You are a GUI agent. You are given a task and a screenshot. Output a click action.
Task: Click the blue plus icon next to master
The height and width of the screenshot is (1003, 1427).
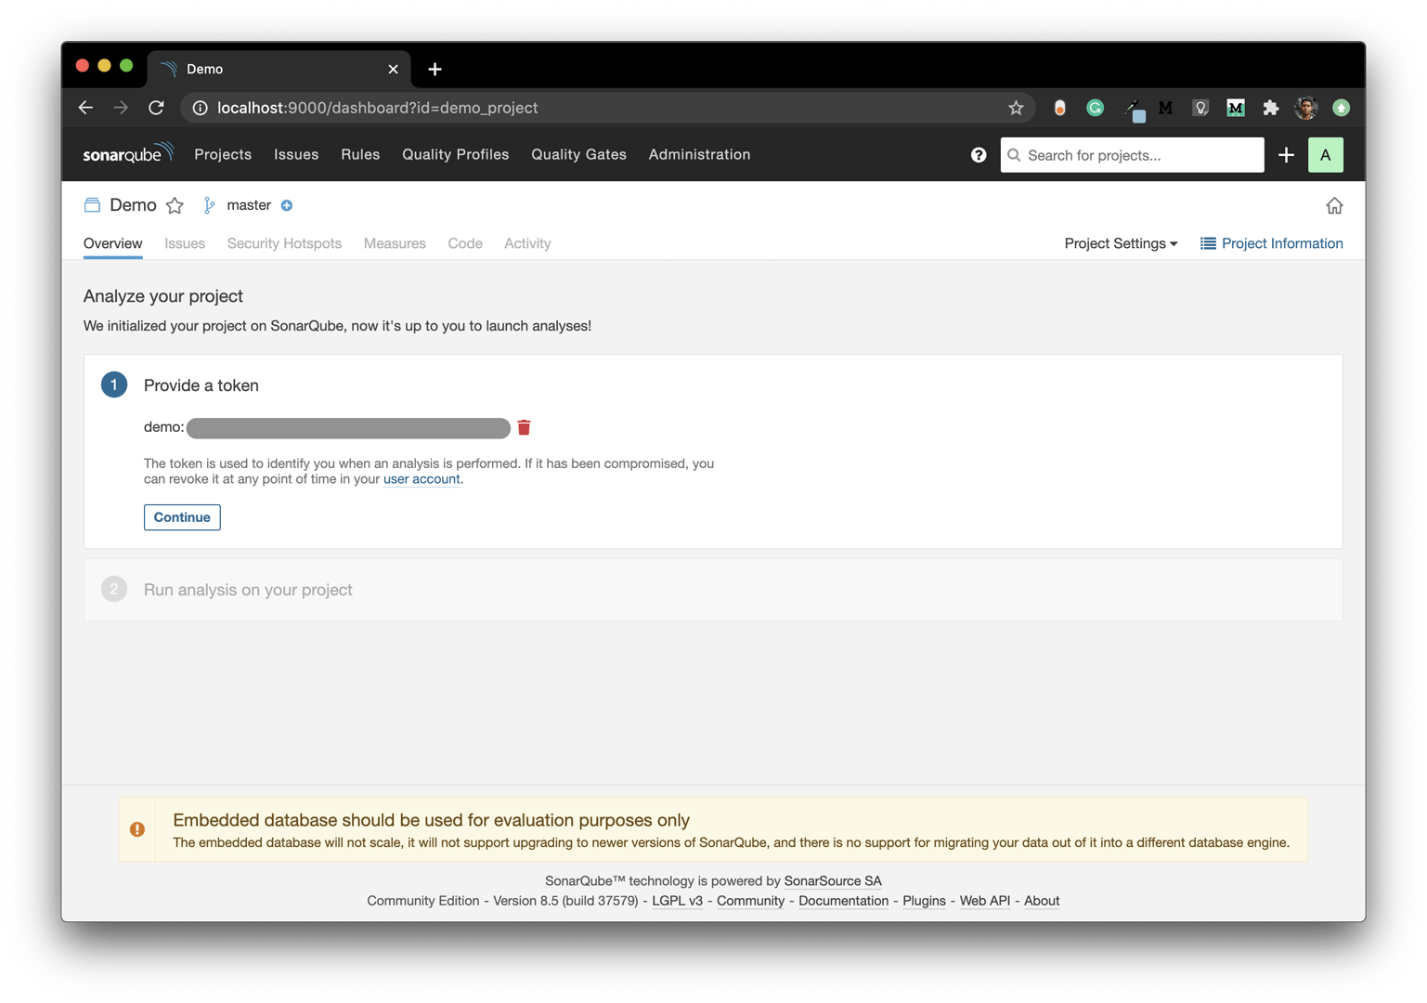[287, 205]
